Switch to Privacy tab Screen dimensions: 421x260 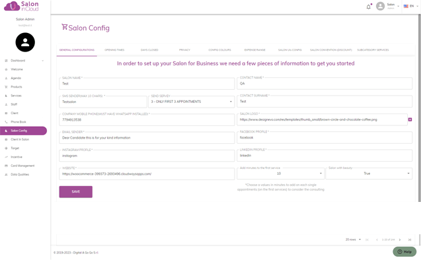[x=185, y=50]
